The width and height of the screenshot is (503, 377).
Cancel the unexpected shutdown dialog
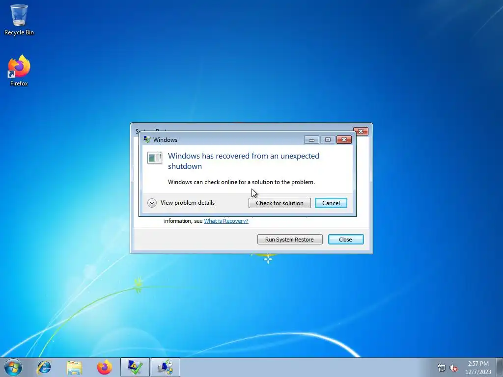331,203
